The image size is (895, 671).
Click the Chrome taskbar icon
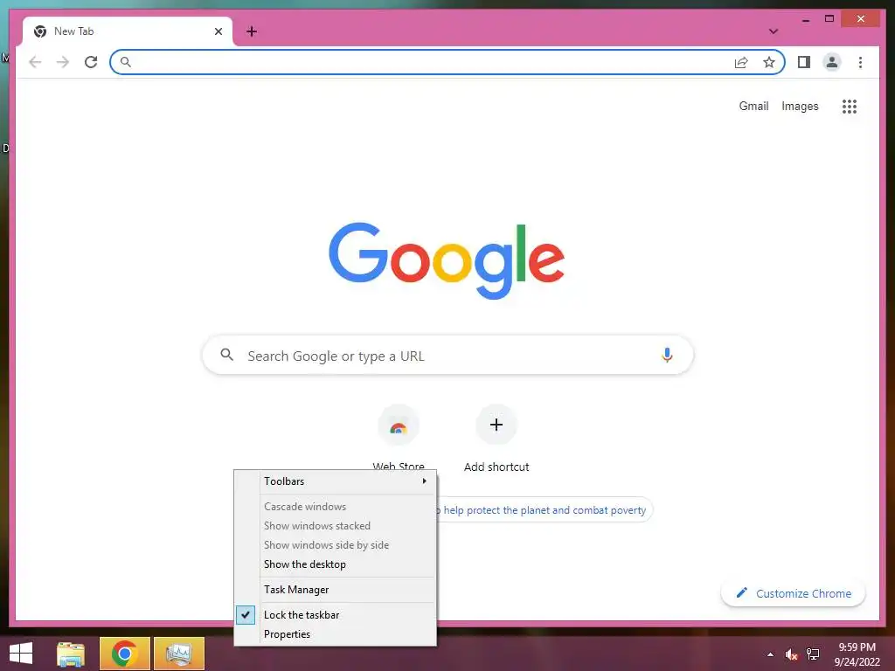(124, 654)
